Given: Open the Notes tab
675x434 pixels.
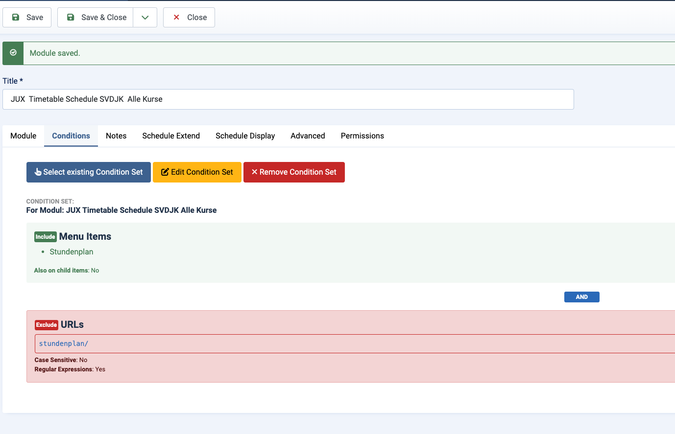Looking at the screenshot, I should click(x=116, y=136).
